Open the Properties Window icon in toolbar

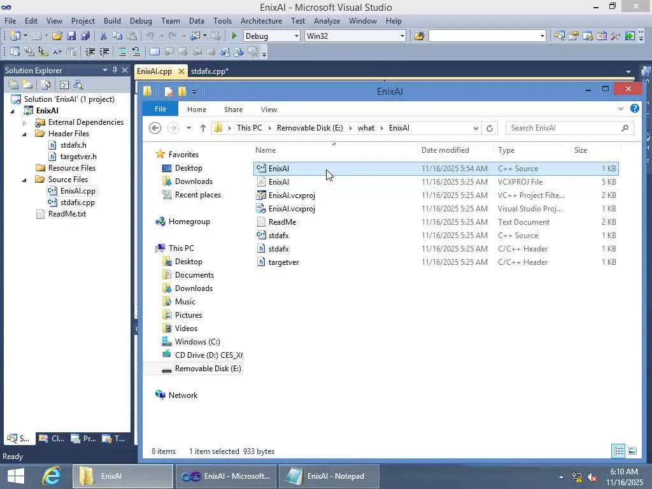coord(574,36)
